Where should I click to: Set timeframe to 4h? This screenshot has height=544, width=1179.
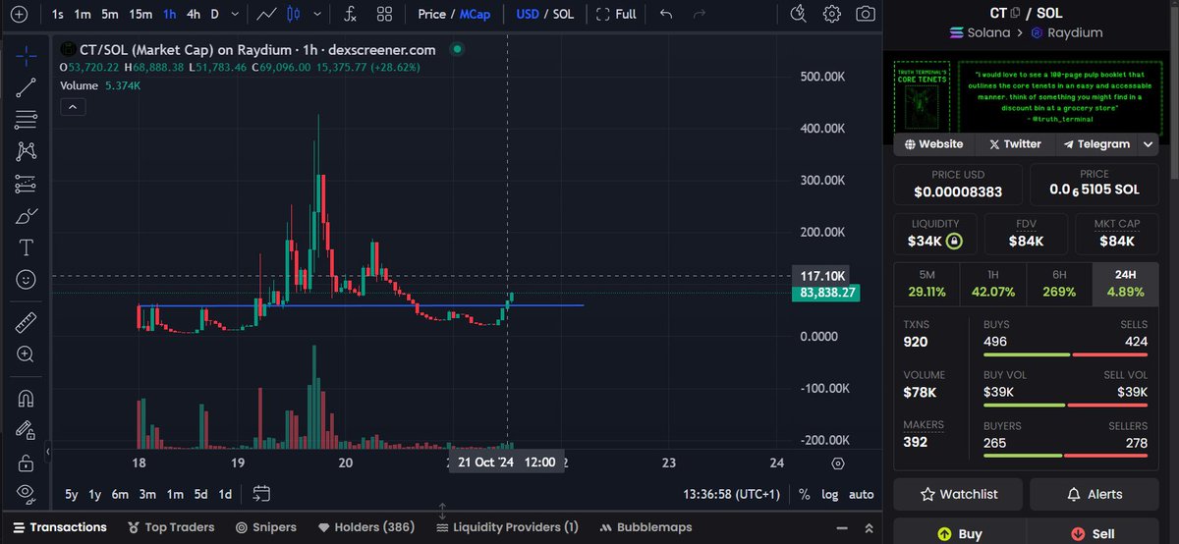point(194,14)
